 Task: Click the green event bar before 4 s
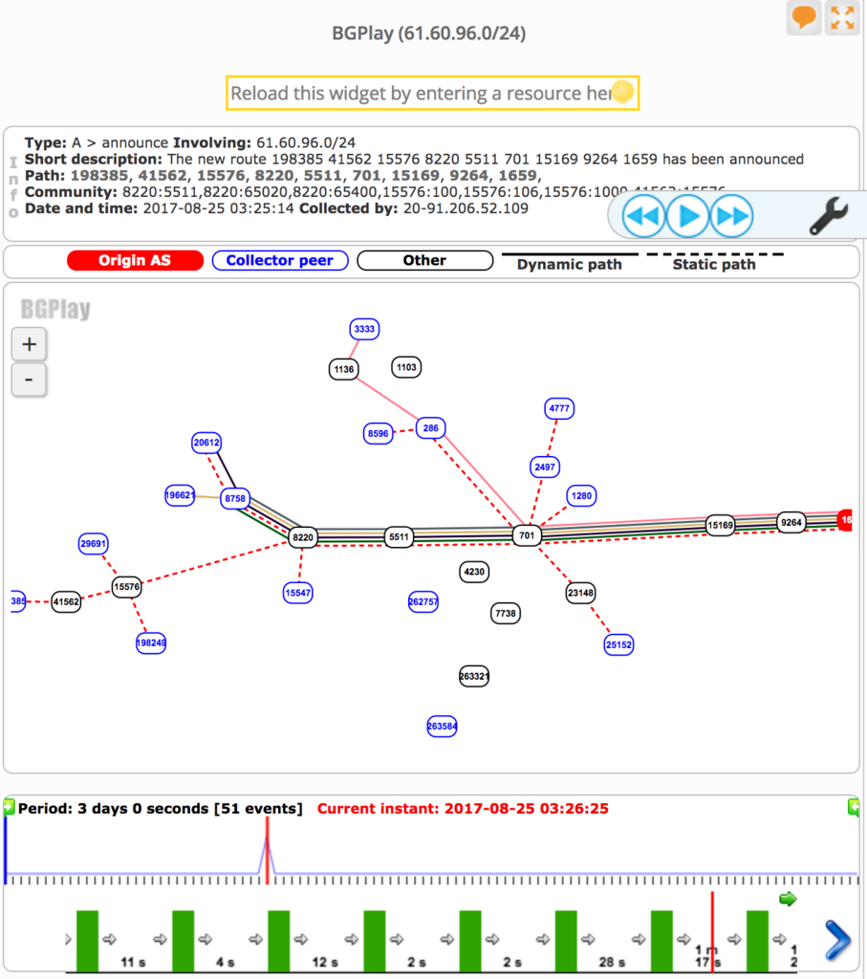click(183, 941)
